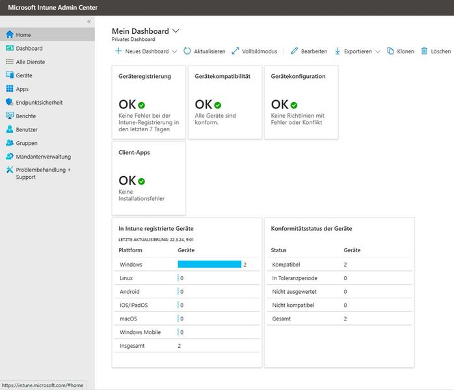Click the Benutzer person icon
Image resolution: width=454 pixels, height=390 pixels.
(x=10, y=129)
